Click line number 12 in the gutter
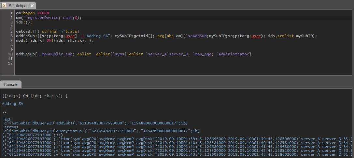Screen dimensions: 354x158 pyautogui.click(x=10, y=63)
